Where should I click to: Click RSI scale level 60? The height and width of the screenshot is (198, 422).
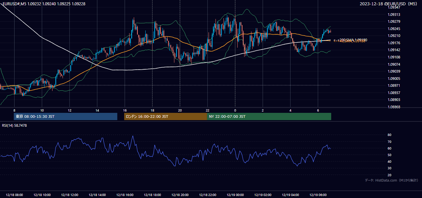389,148
